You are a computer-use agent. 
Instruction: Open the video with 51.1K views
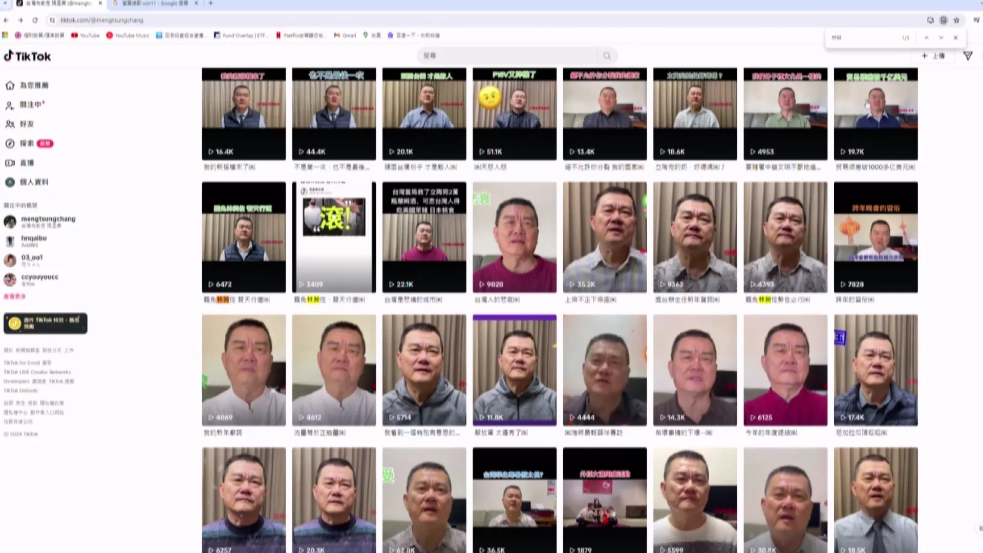pyautogui.click(x=515, y=114)
